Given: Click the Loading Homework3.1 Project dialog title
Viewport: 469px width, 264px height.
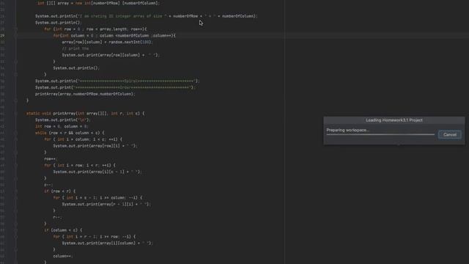Looking at the screenshot, I should (x=394, y=120).
